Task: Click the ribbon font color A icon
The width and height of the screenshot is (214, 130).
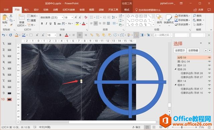Action: (84, 23)
